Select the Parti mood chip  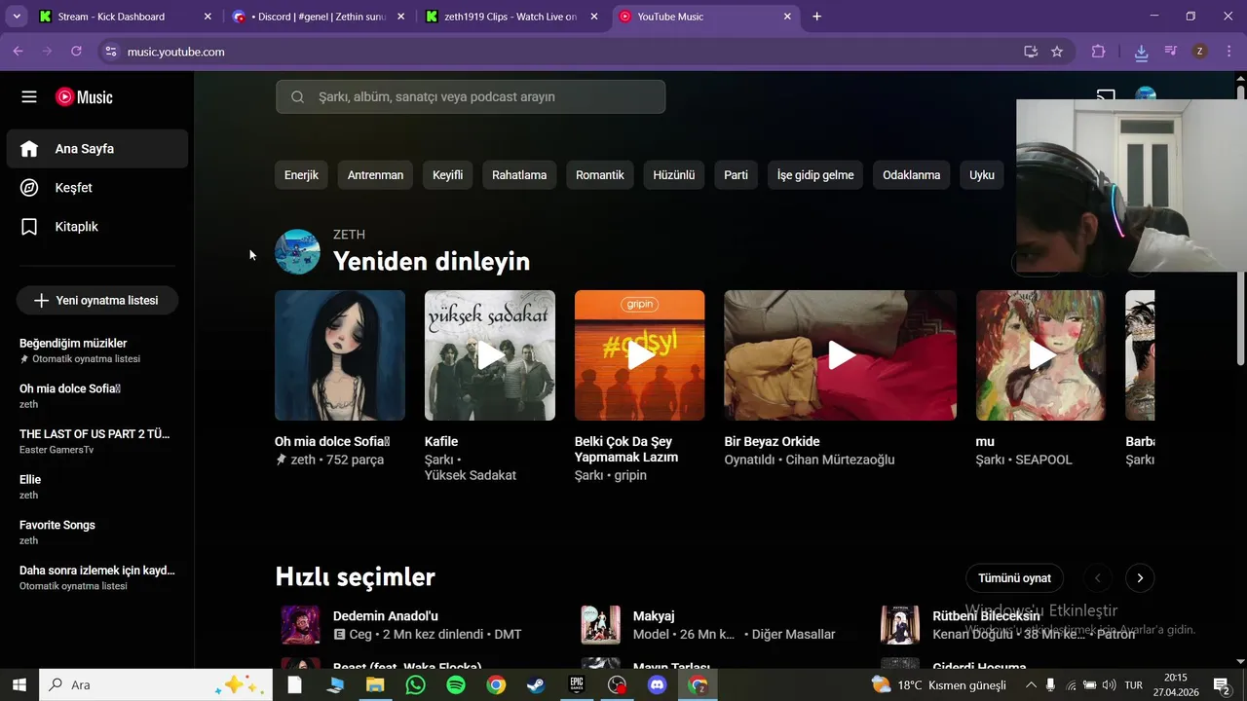(x=737, y=175)
